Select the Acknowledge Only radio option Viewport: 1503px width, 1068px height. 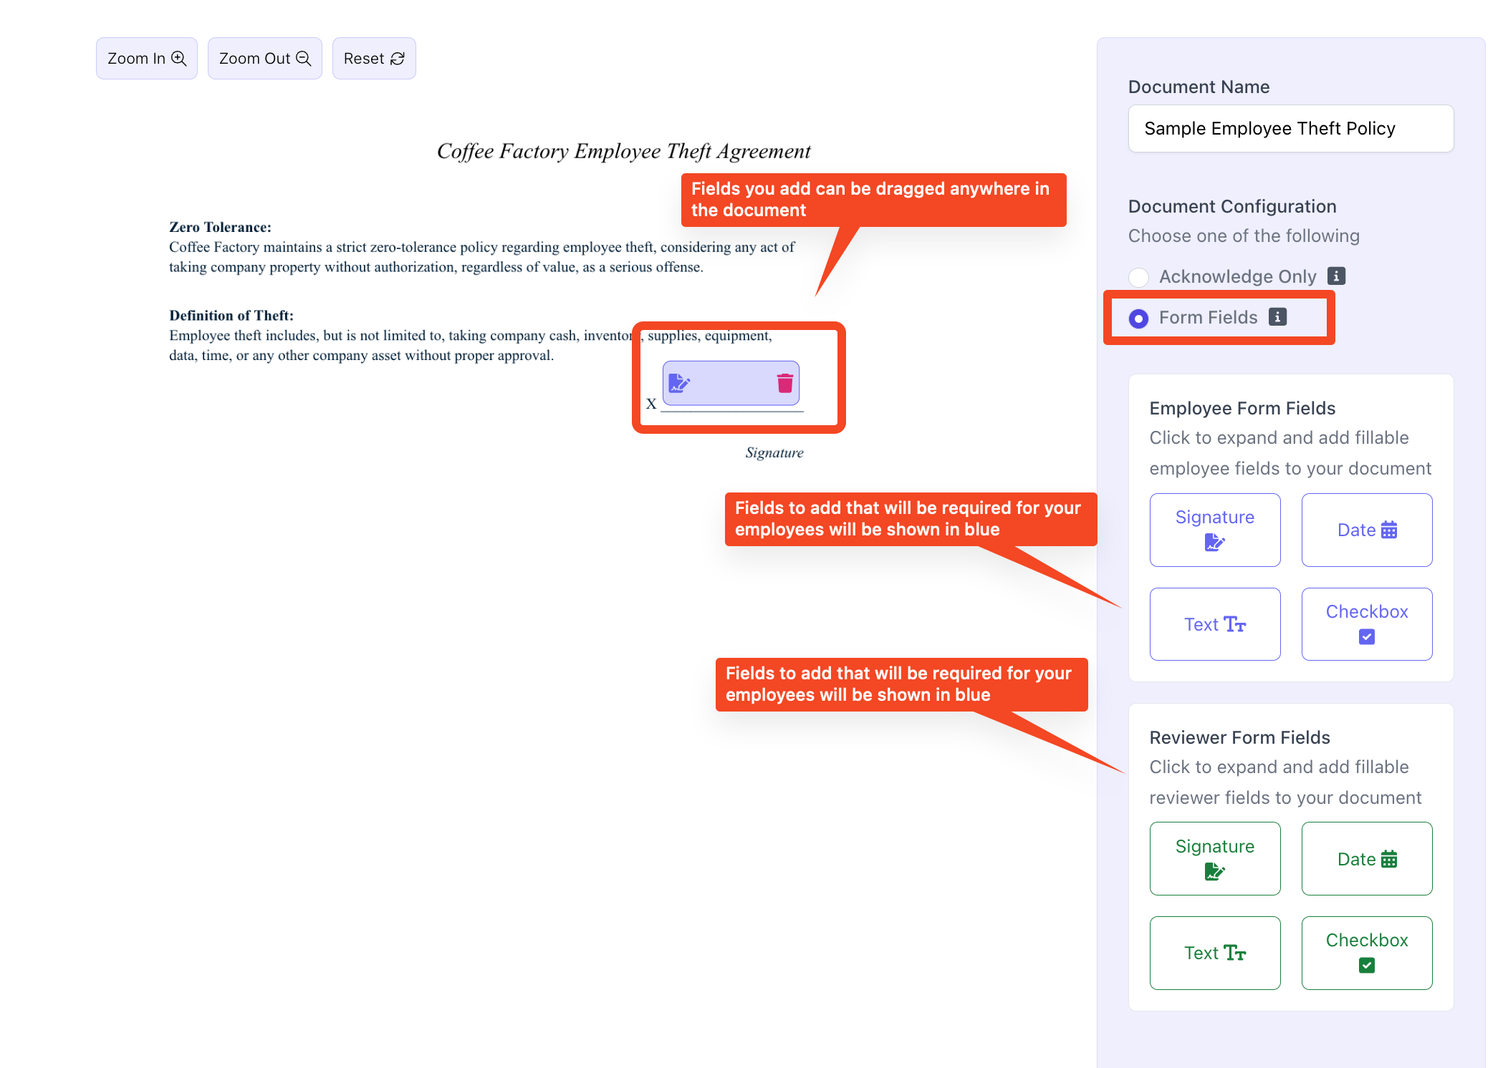pyautogui.click(x=1138, y=277)
